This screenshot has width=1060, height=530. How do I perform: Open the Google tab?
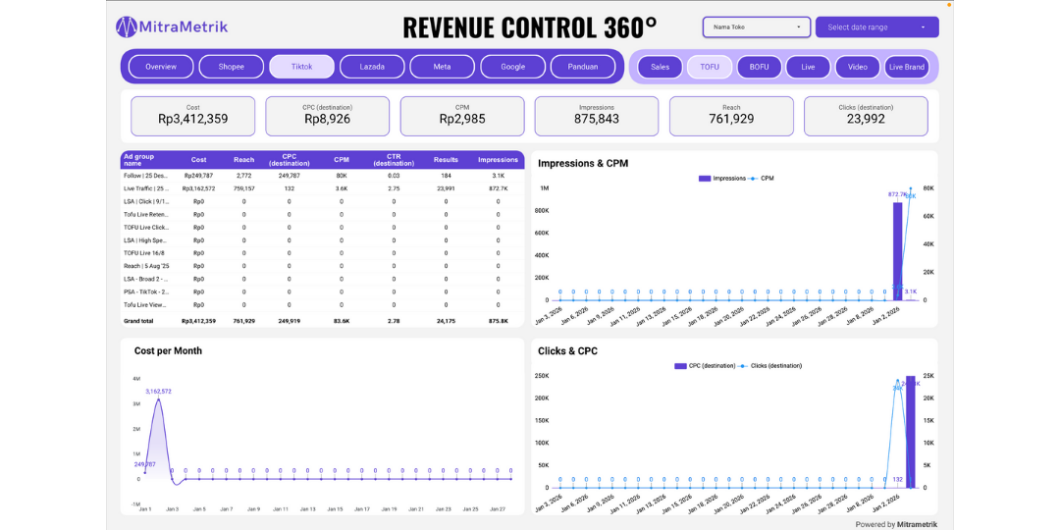point(512,67)
